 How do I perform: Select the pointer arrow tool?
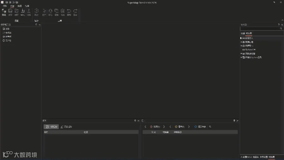[44, 11]
